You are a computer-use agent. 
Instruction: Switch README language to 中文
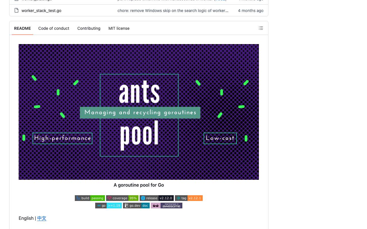(x=42, y=218)
